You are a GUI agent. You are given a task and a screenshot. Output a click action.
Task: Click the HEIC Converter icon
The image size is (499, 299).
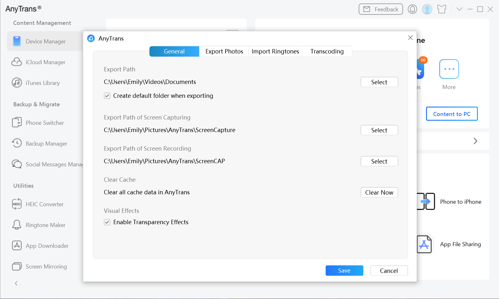[17, 204]
